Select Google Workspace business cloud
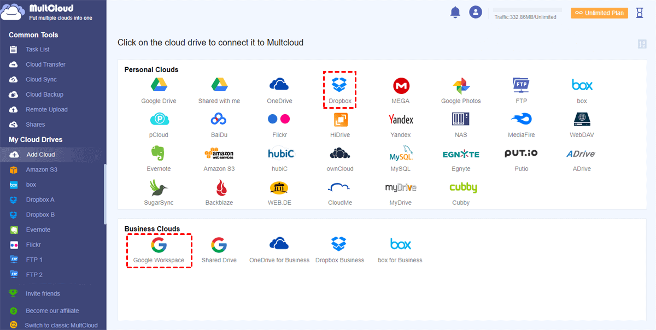This screenshot has width=656, height=330. click(x=159, y=251)
